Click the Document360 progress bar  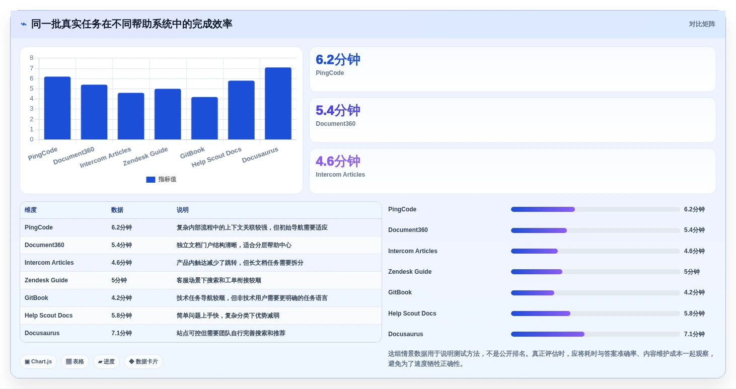596,230
